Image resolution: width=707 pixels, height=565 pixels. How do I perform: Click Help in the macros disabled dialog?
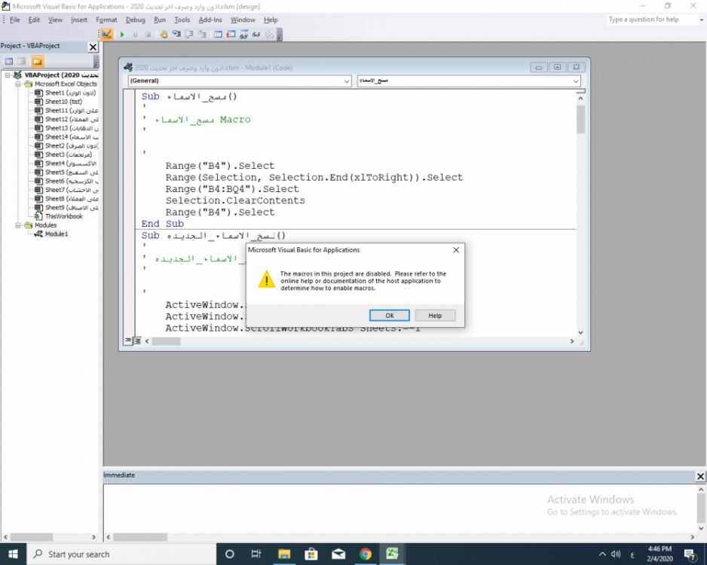click(x=435, y=316)
